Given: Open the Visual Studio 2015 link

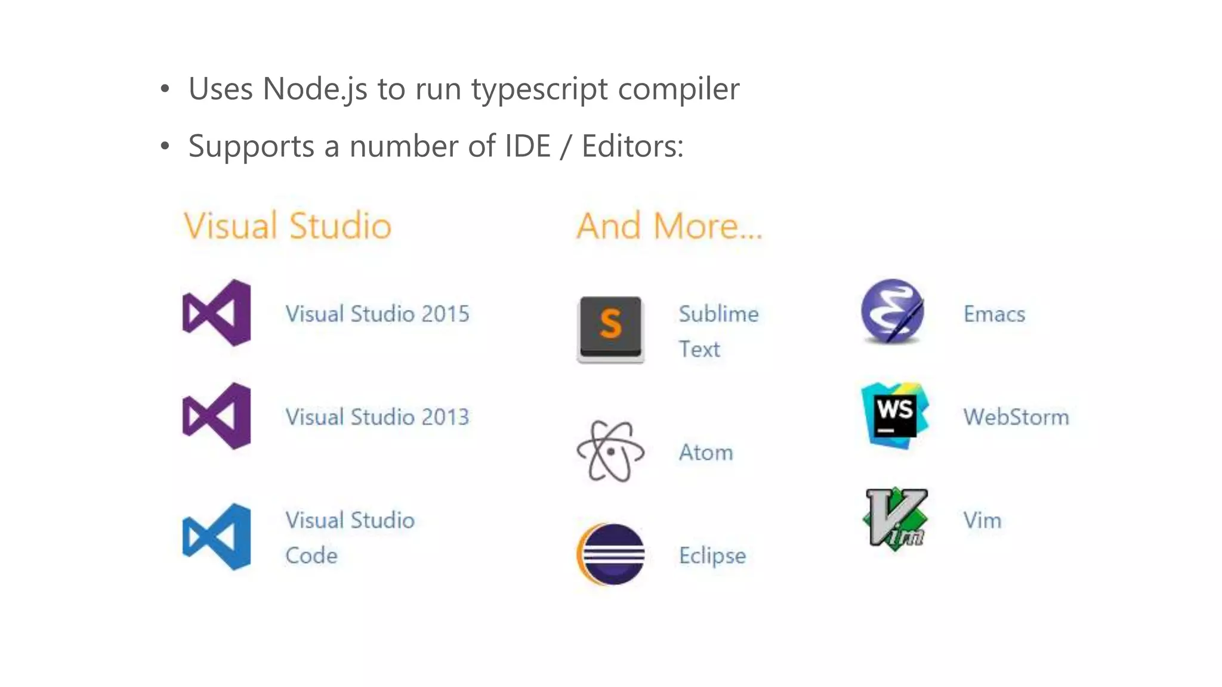Looking at the screenshot, I should tap(378, 314).
